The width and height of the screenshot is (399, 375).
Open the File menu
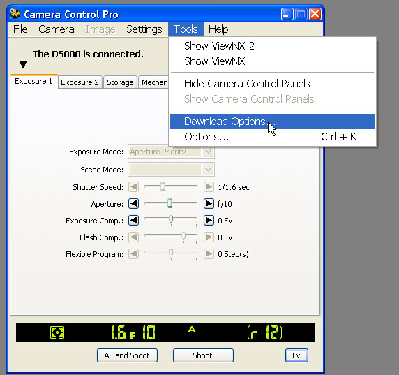tap(20, 29)
